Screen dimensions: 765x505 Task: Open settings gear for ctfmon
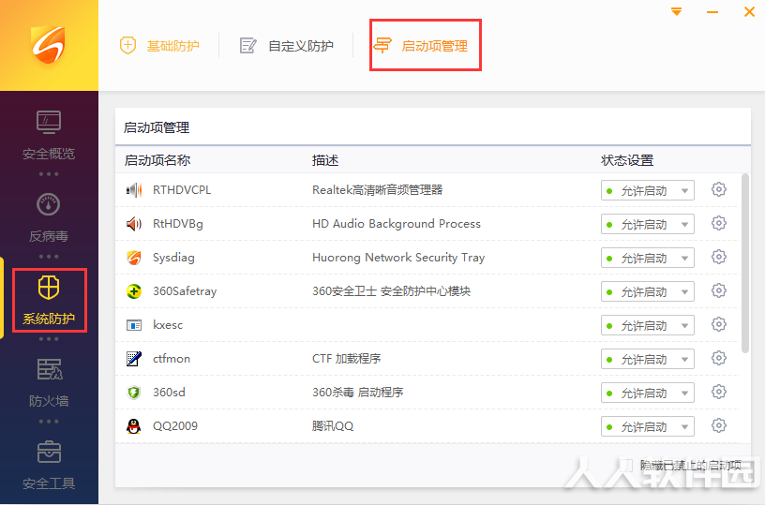click(x=719, y=358)
